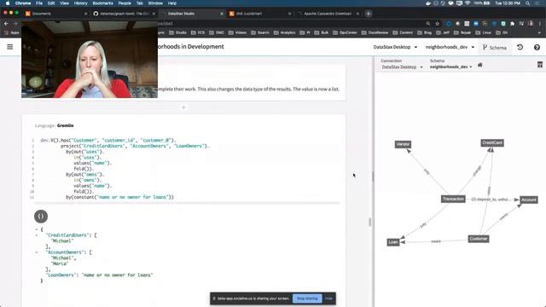Open the Chrome three-dot menu
The image size is (546, 307).
[x=540, y=24]
